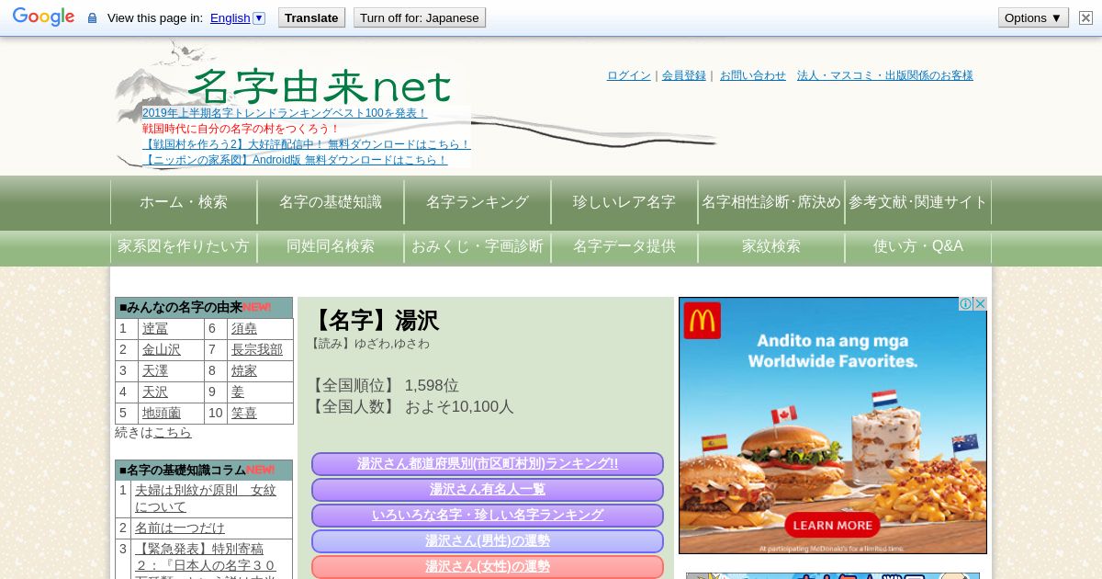This screenshot has height=579, width=1102.
Task: Open the 会員登録 link
Action: click(x=684, y=75)
